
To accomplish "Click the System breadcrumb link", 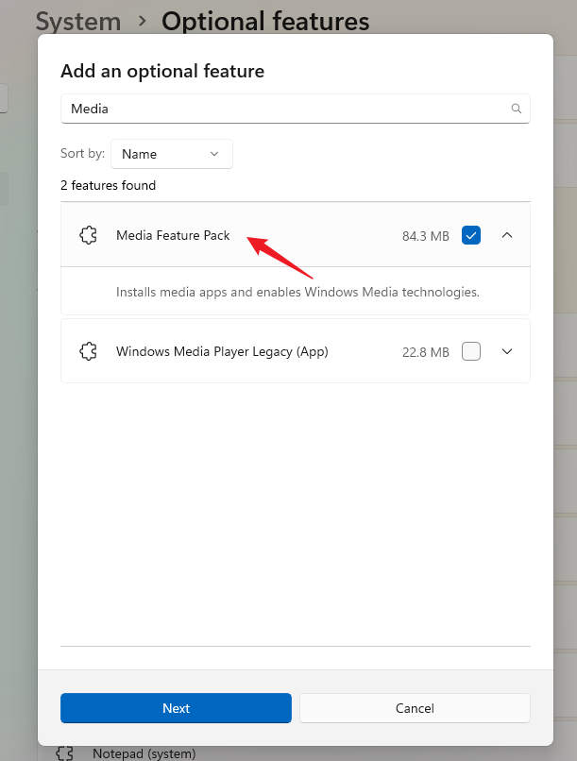I will [78, 22].
